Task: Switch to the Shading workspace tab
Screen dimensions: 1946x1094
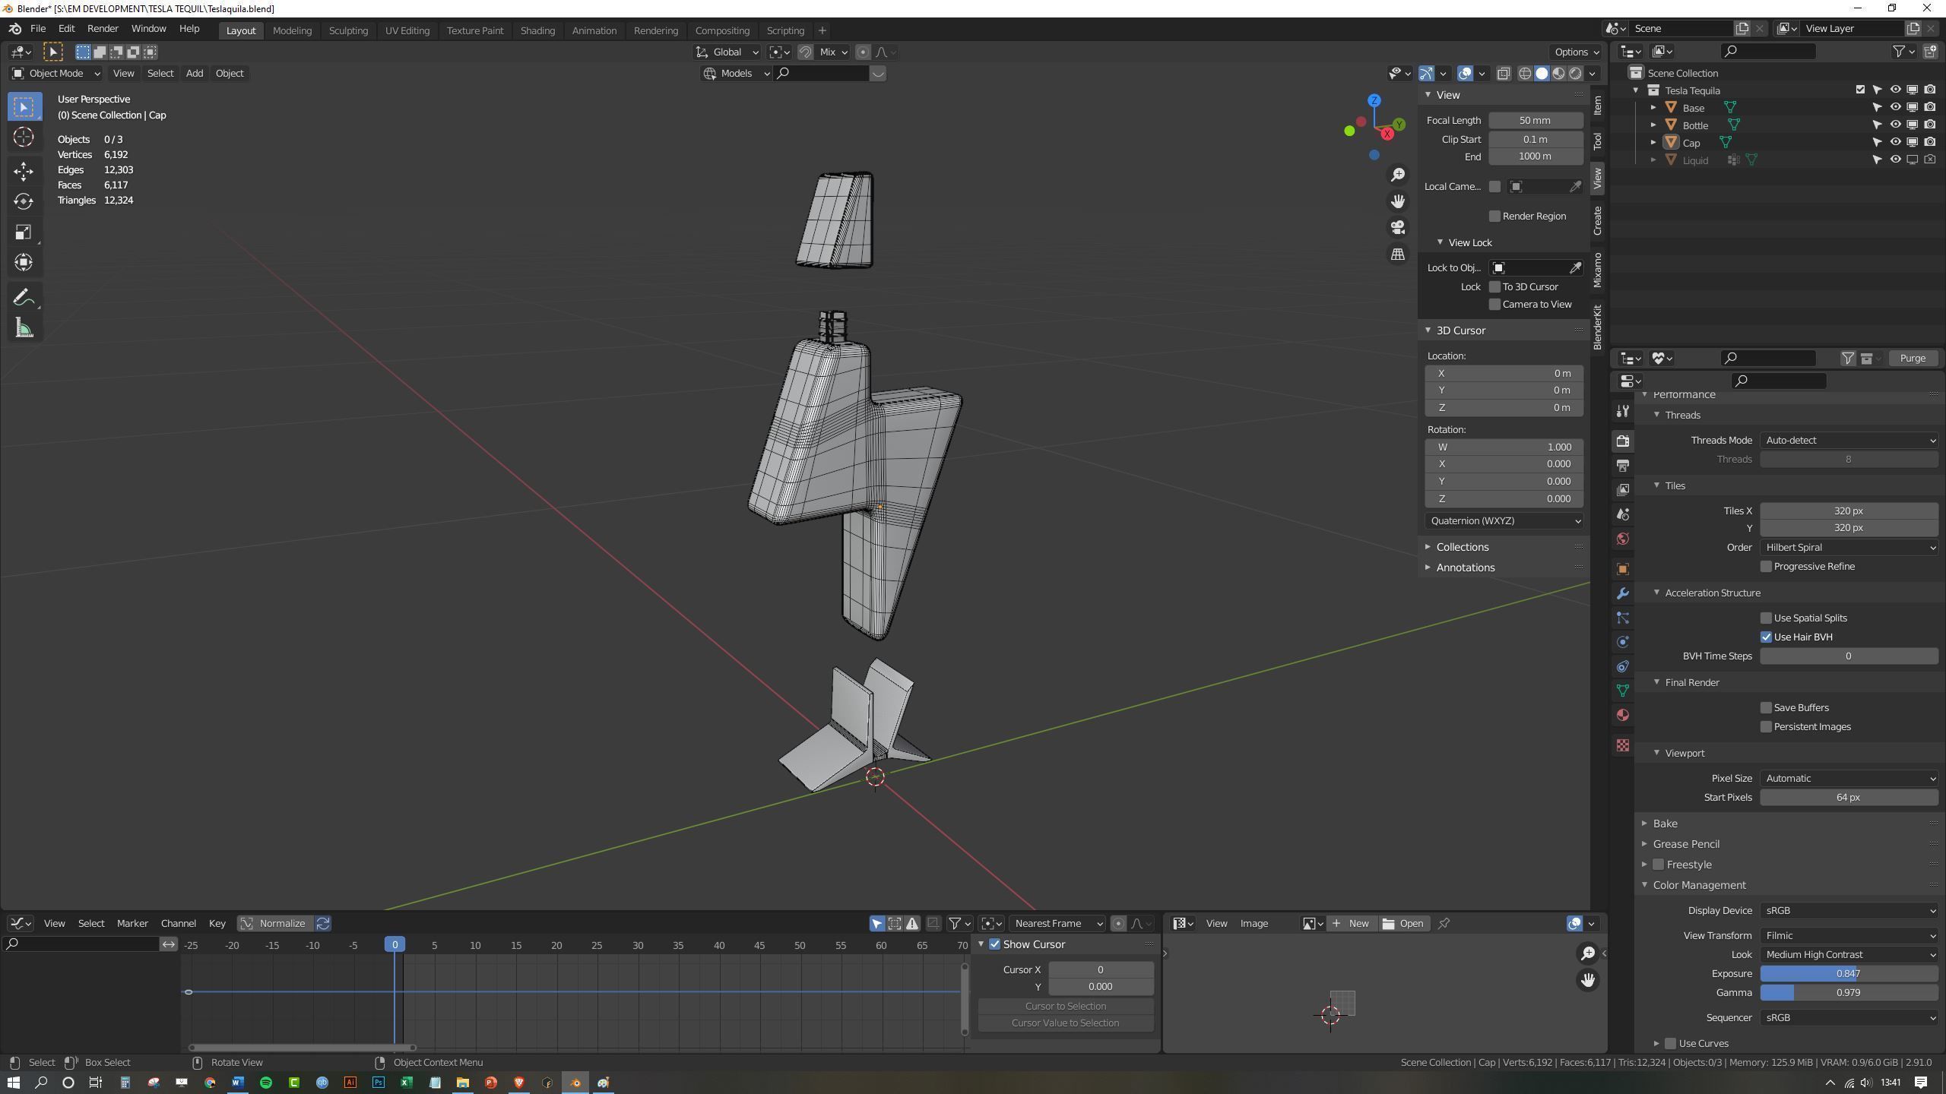Action: pyautogui.click(x=537, y=30)
